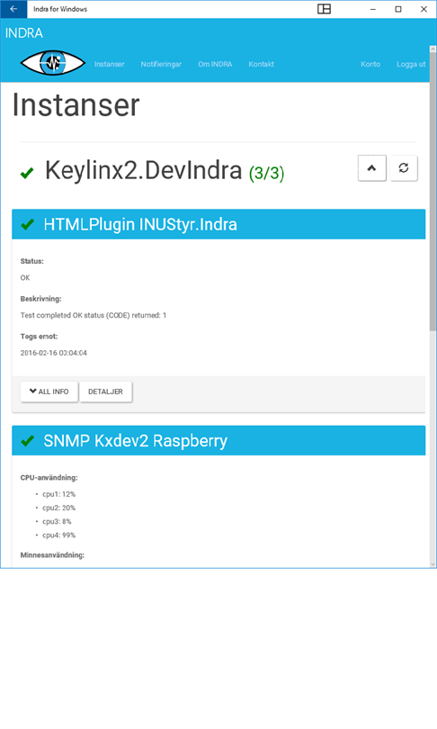
Task: Click the CPU-användning label
Action: (x=49, y=478)
